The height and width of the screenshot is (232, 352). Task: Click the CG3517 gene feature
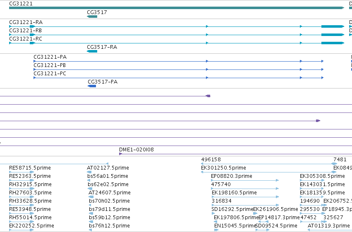point(92,17)
